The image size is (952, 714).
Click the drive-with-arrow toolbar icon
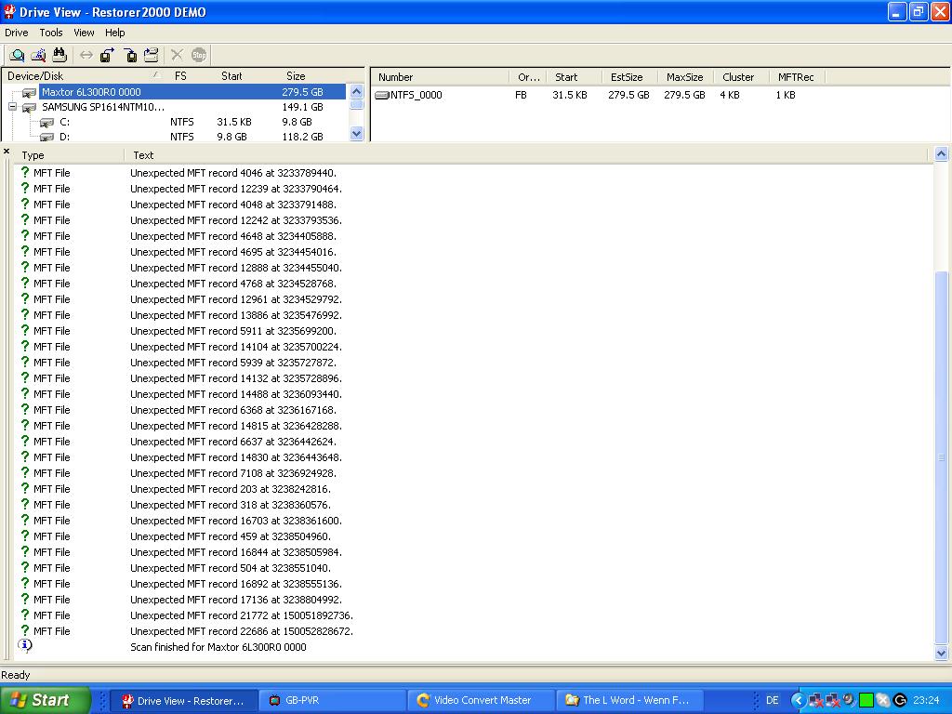[152, 55]
